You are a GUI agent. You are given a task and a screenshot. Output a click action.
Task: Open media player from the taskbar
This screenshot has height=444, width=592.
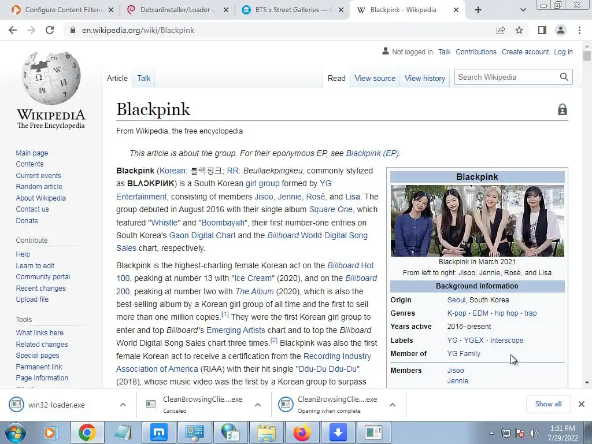coord(50,432)
